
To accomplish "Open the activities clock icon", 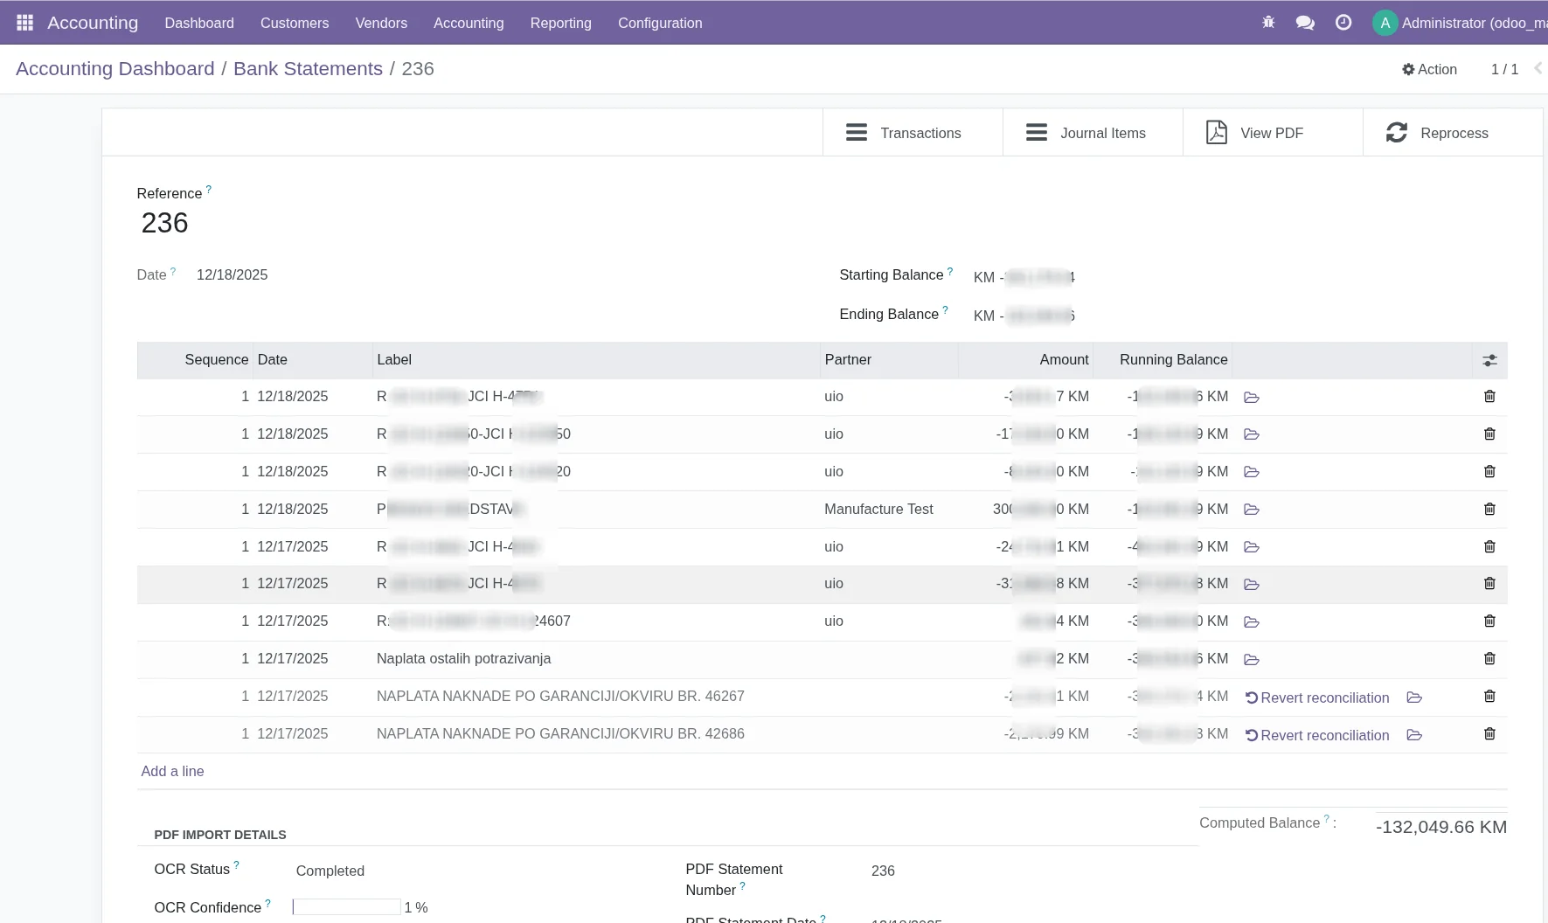I will pos(1343,23).
